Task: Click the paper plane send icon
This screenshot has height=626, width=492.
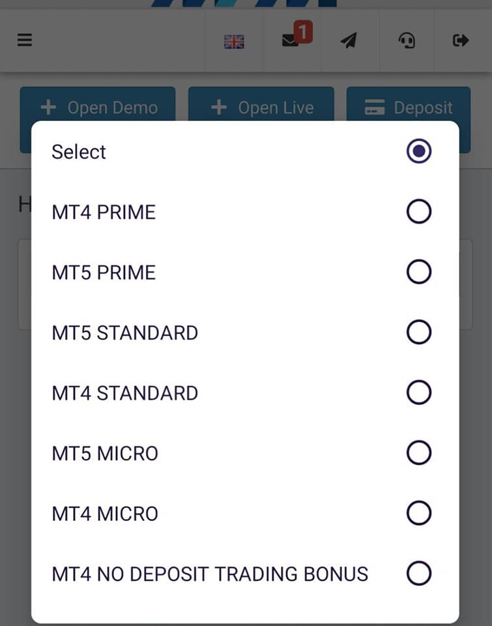Action: [349, 40]
